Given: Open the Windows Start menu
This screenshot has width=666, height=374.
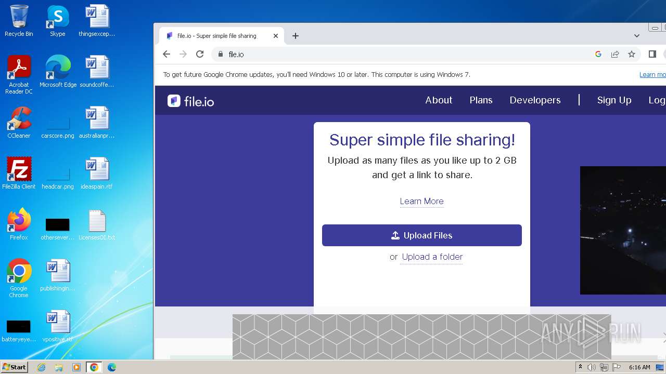Looking at the screenshot, I should click(x=15, y=367).
